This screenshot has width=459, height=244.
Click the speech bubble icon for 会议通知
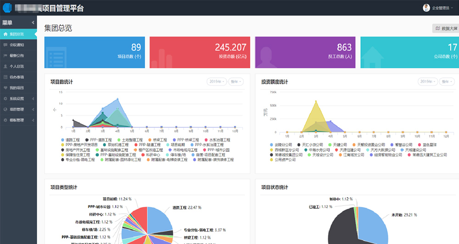5,45
